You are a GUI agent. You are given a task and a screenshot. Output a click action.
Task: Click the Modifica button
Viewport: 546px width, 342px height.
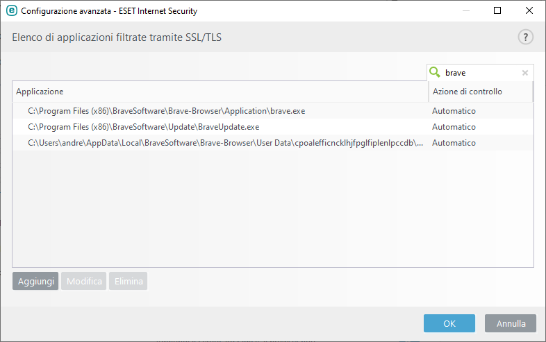[84, 281]
